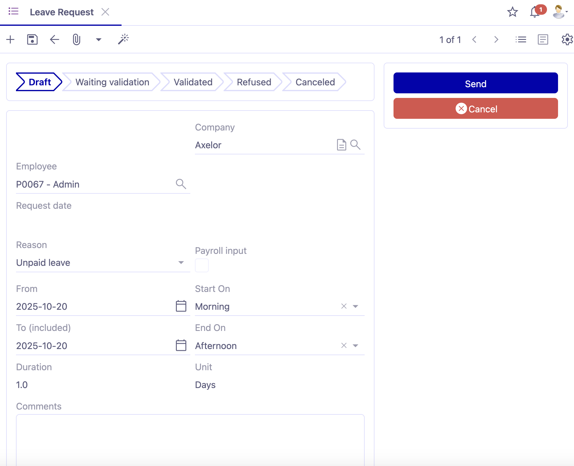Open the audit log panel icon
Screen dimensions: 574x466
pyautogui.click(x=542, y=39)
